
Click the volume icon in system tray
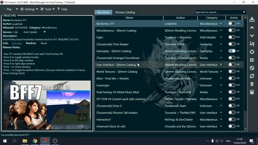click(x=222, y=141)
